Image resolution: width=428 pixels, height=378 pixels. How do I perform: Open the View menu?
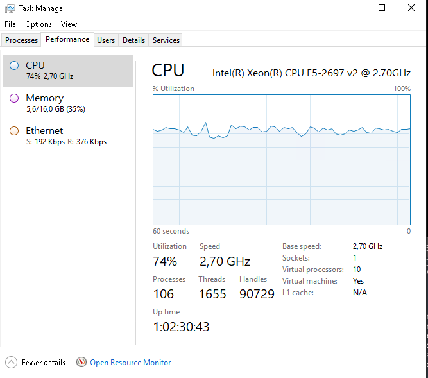click(x=69, y=24)
